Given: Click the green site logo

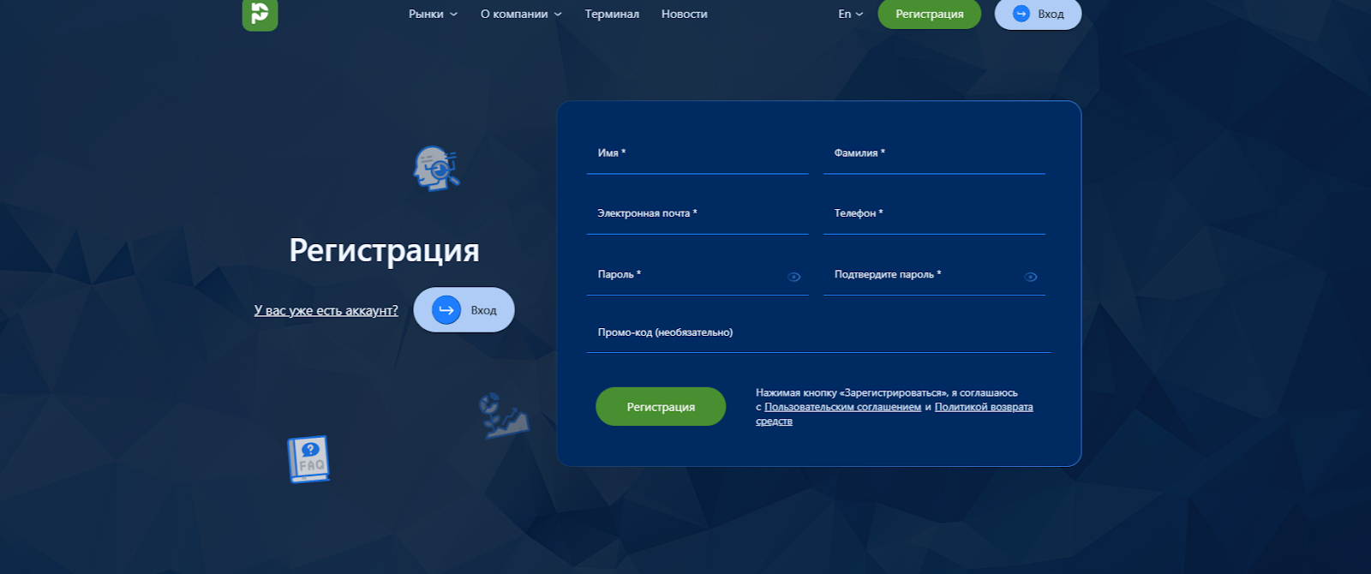Looking at the screenshot, I should click(260, 14).
